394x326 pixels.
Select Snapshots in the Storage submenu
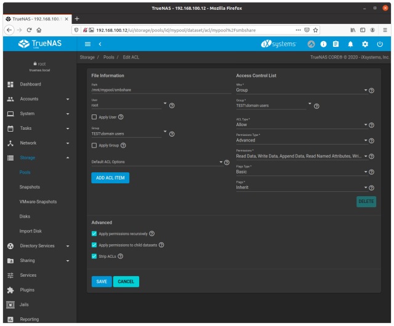[x=30, y=187]
